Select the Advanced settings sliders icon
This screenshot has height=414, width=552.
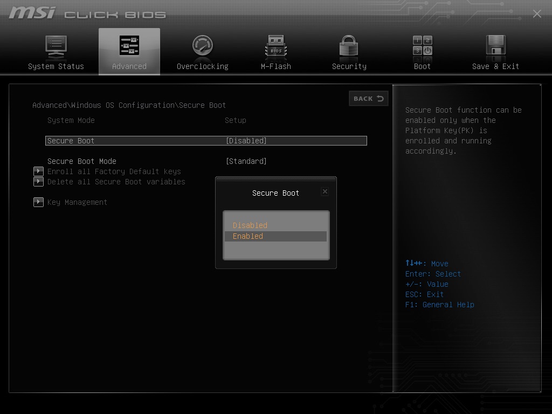pos(129,45)
